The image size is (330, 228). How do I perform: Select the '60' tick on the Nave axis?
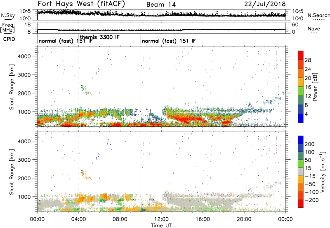(295, 25)
